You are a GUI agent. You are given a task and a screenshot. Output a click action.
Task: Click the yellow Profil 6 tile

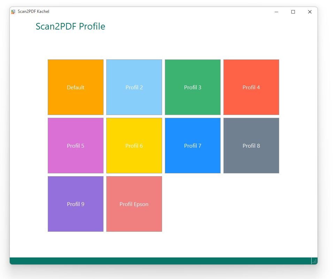point(134,146)
